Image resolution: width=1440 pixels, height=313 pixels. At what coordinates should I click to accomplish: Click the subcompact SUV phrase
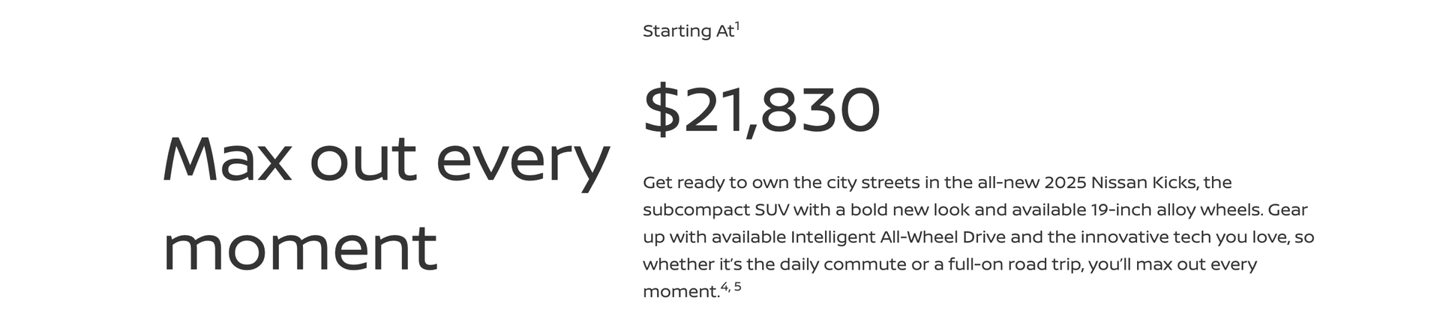715,210
